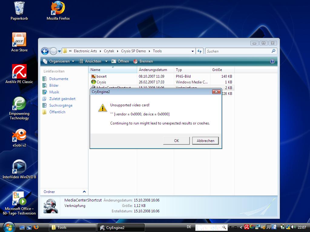310x232 pixels.
Task: Expand the arrow after Crysis SP Demo breadcrumb
Action: (150, 51)
